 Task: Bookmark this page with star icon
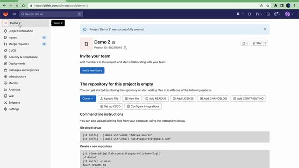pos(268,6)
